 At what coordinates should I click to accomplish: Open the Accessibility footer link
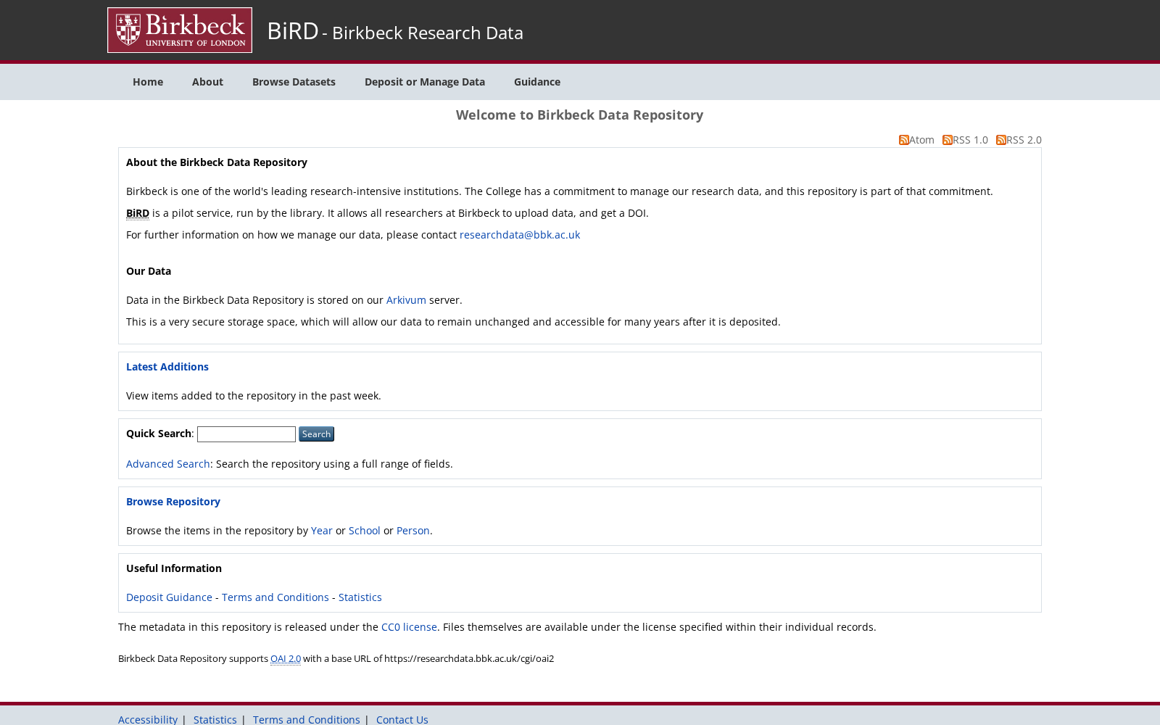pos(148,719)
